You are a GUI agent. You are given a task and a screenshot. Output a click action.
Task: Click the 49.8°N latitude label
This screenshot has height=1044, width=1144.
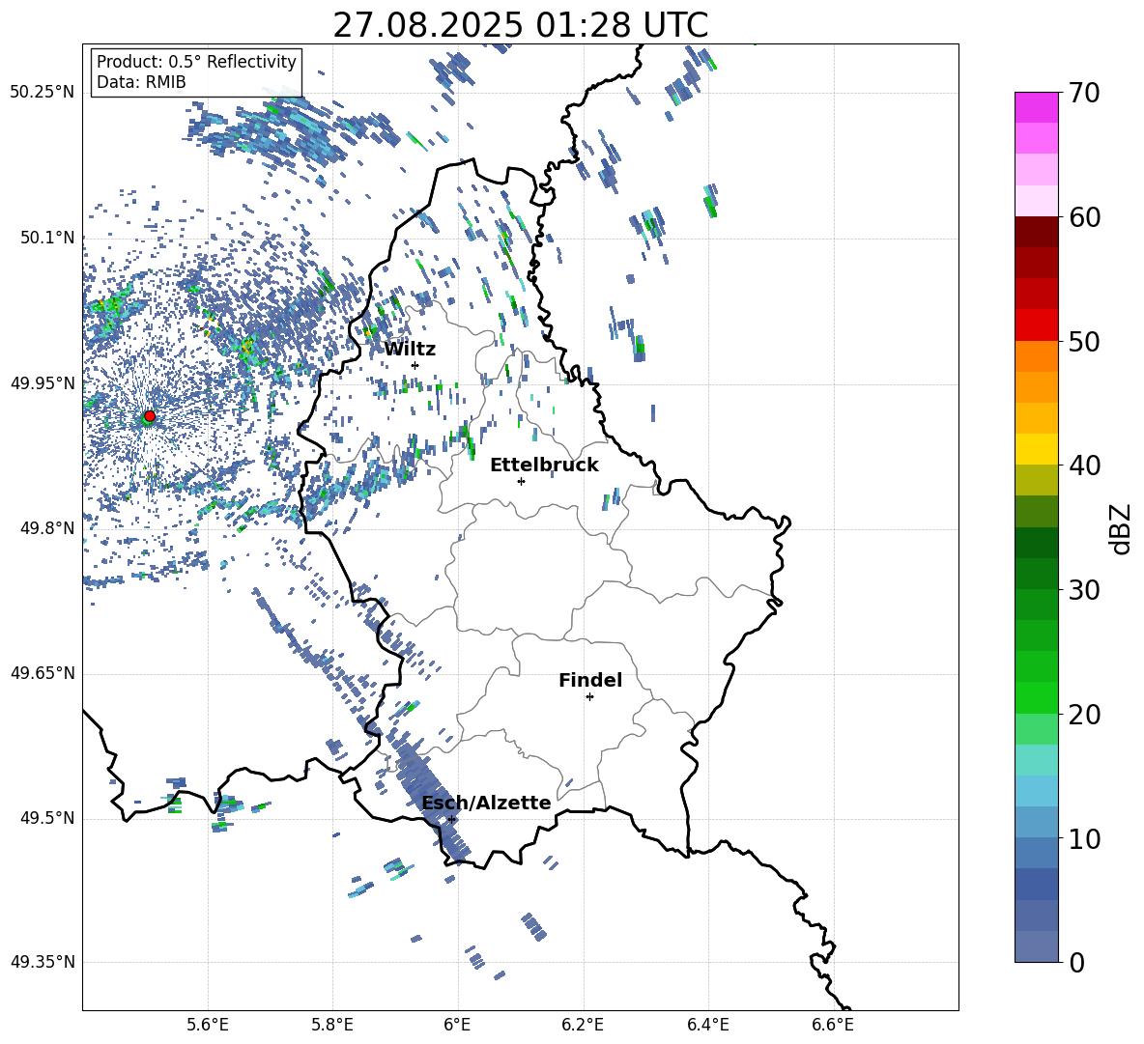click(x=46, y=528)
